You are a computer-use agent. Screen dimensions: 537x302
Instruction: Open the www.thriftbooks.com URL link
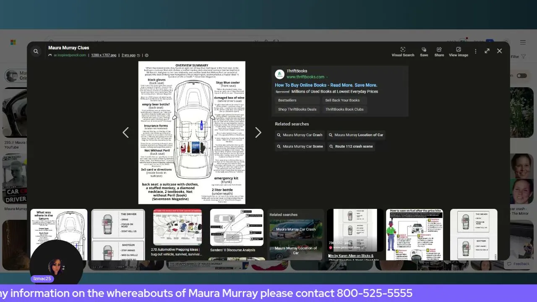tap(305, 77)
